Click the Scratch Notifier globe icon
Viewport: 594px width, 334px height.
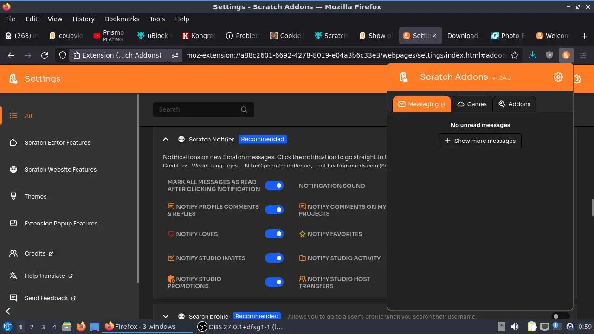[x=181, y=139]
